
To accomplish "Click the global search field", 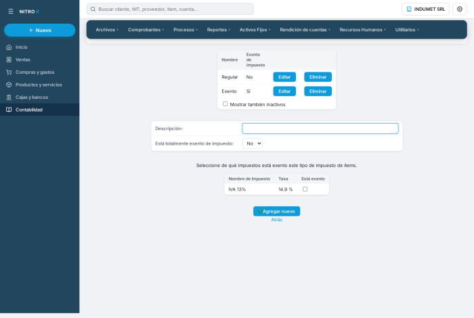I will [x=170, y=9].
